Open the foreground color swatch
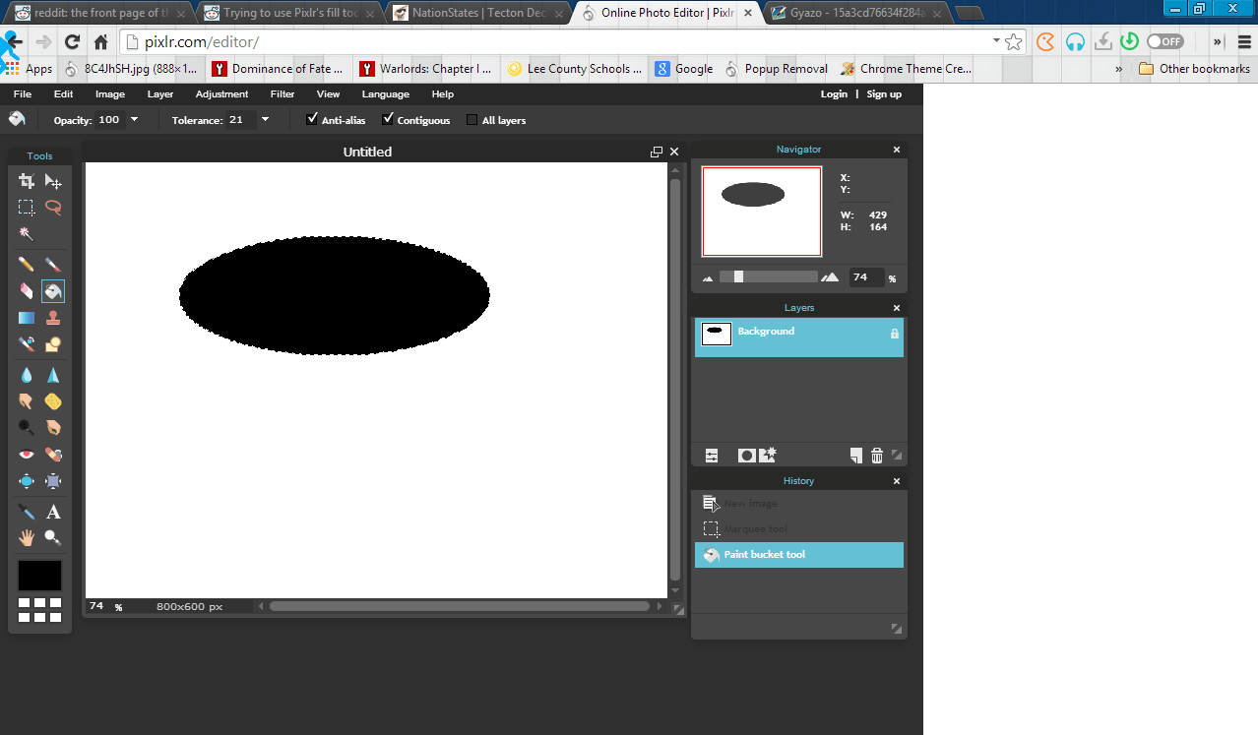The height and width of the screenshot is (735, 1258). (39, 575)
